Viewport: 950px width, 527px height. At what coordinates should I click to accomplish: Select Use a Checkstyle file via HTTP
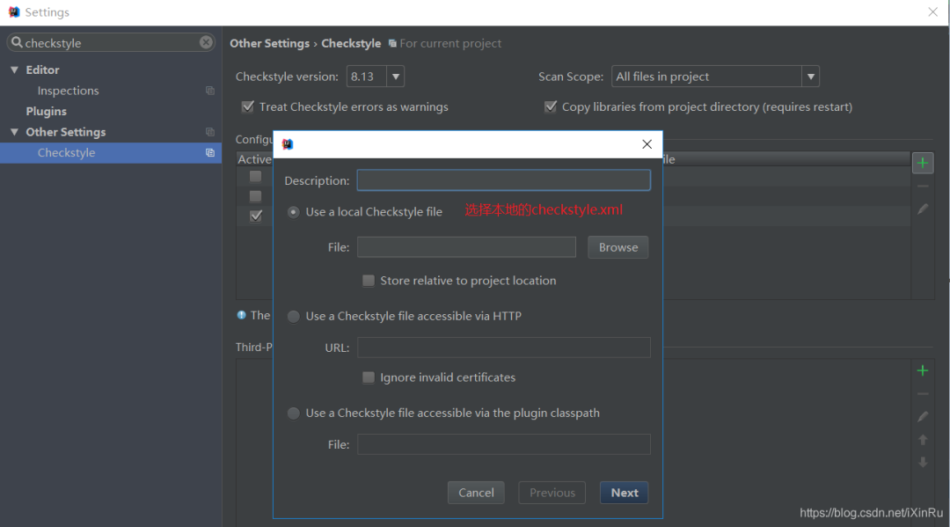pyautogui.click(x=293, y=316)
